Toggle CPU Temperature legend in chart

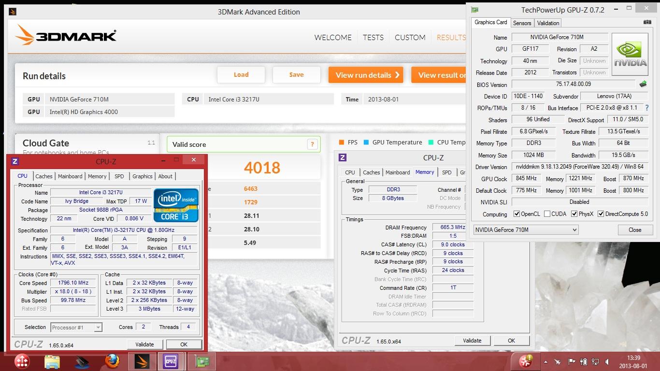pos(447,142)
